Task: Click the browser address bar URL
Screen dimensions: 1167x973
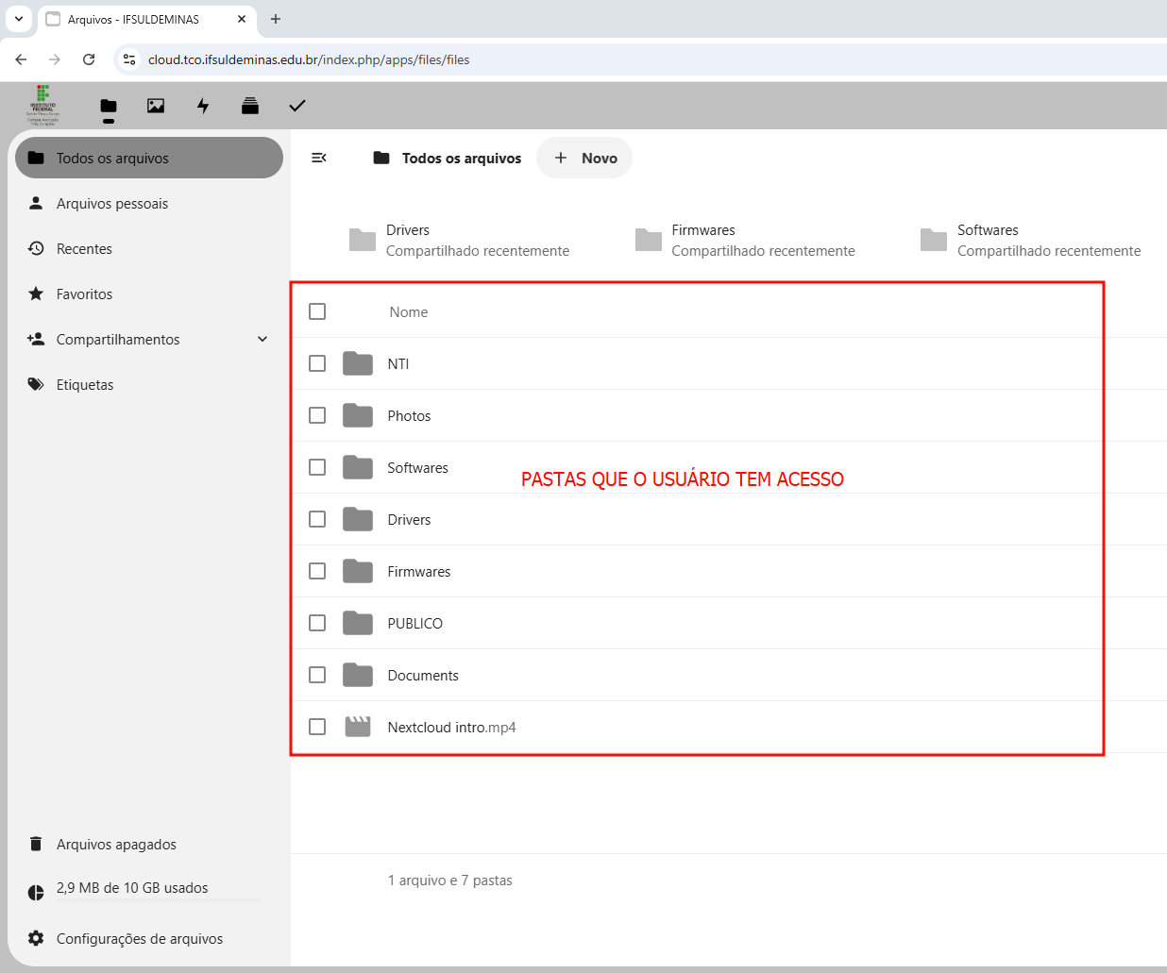Action: pos(309,59)
